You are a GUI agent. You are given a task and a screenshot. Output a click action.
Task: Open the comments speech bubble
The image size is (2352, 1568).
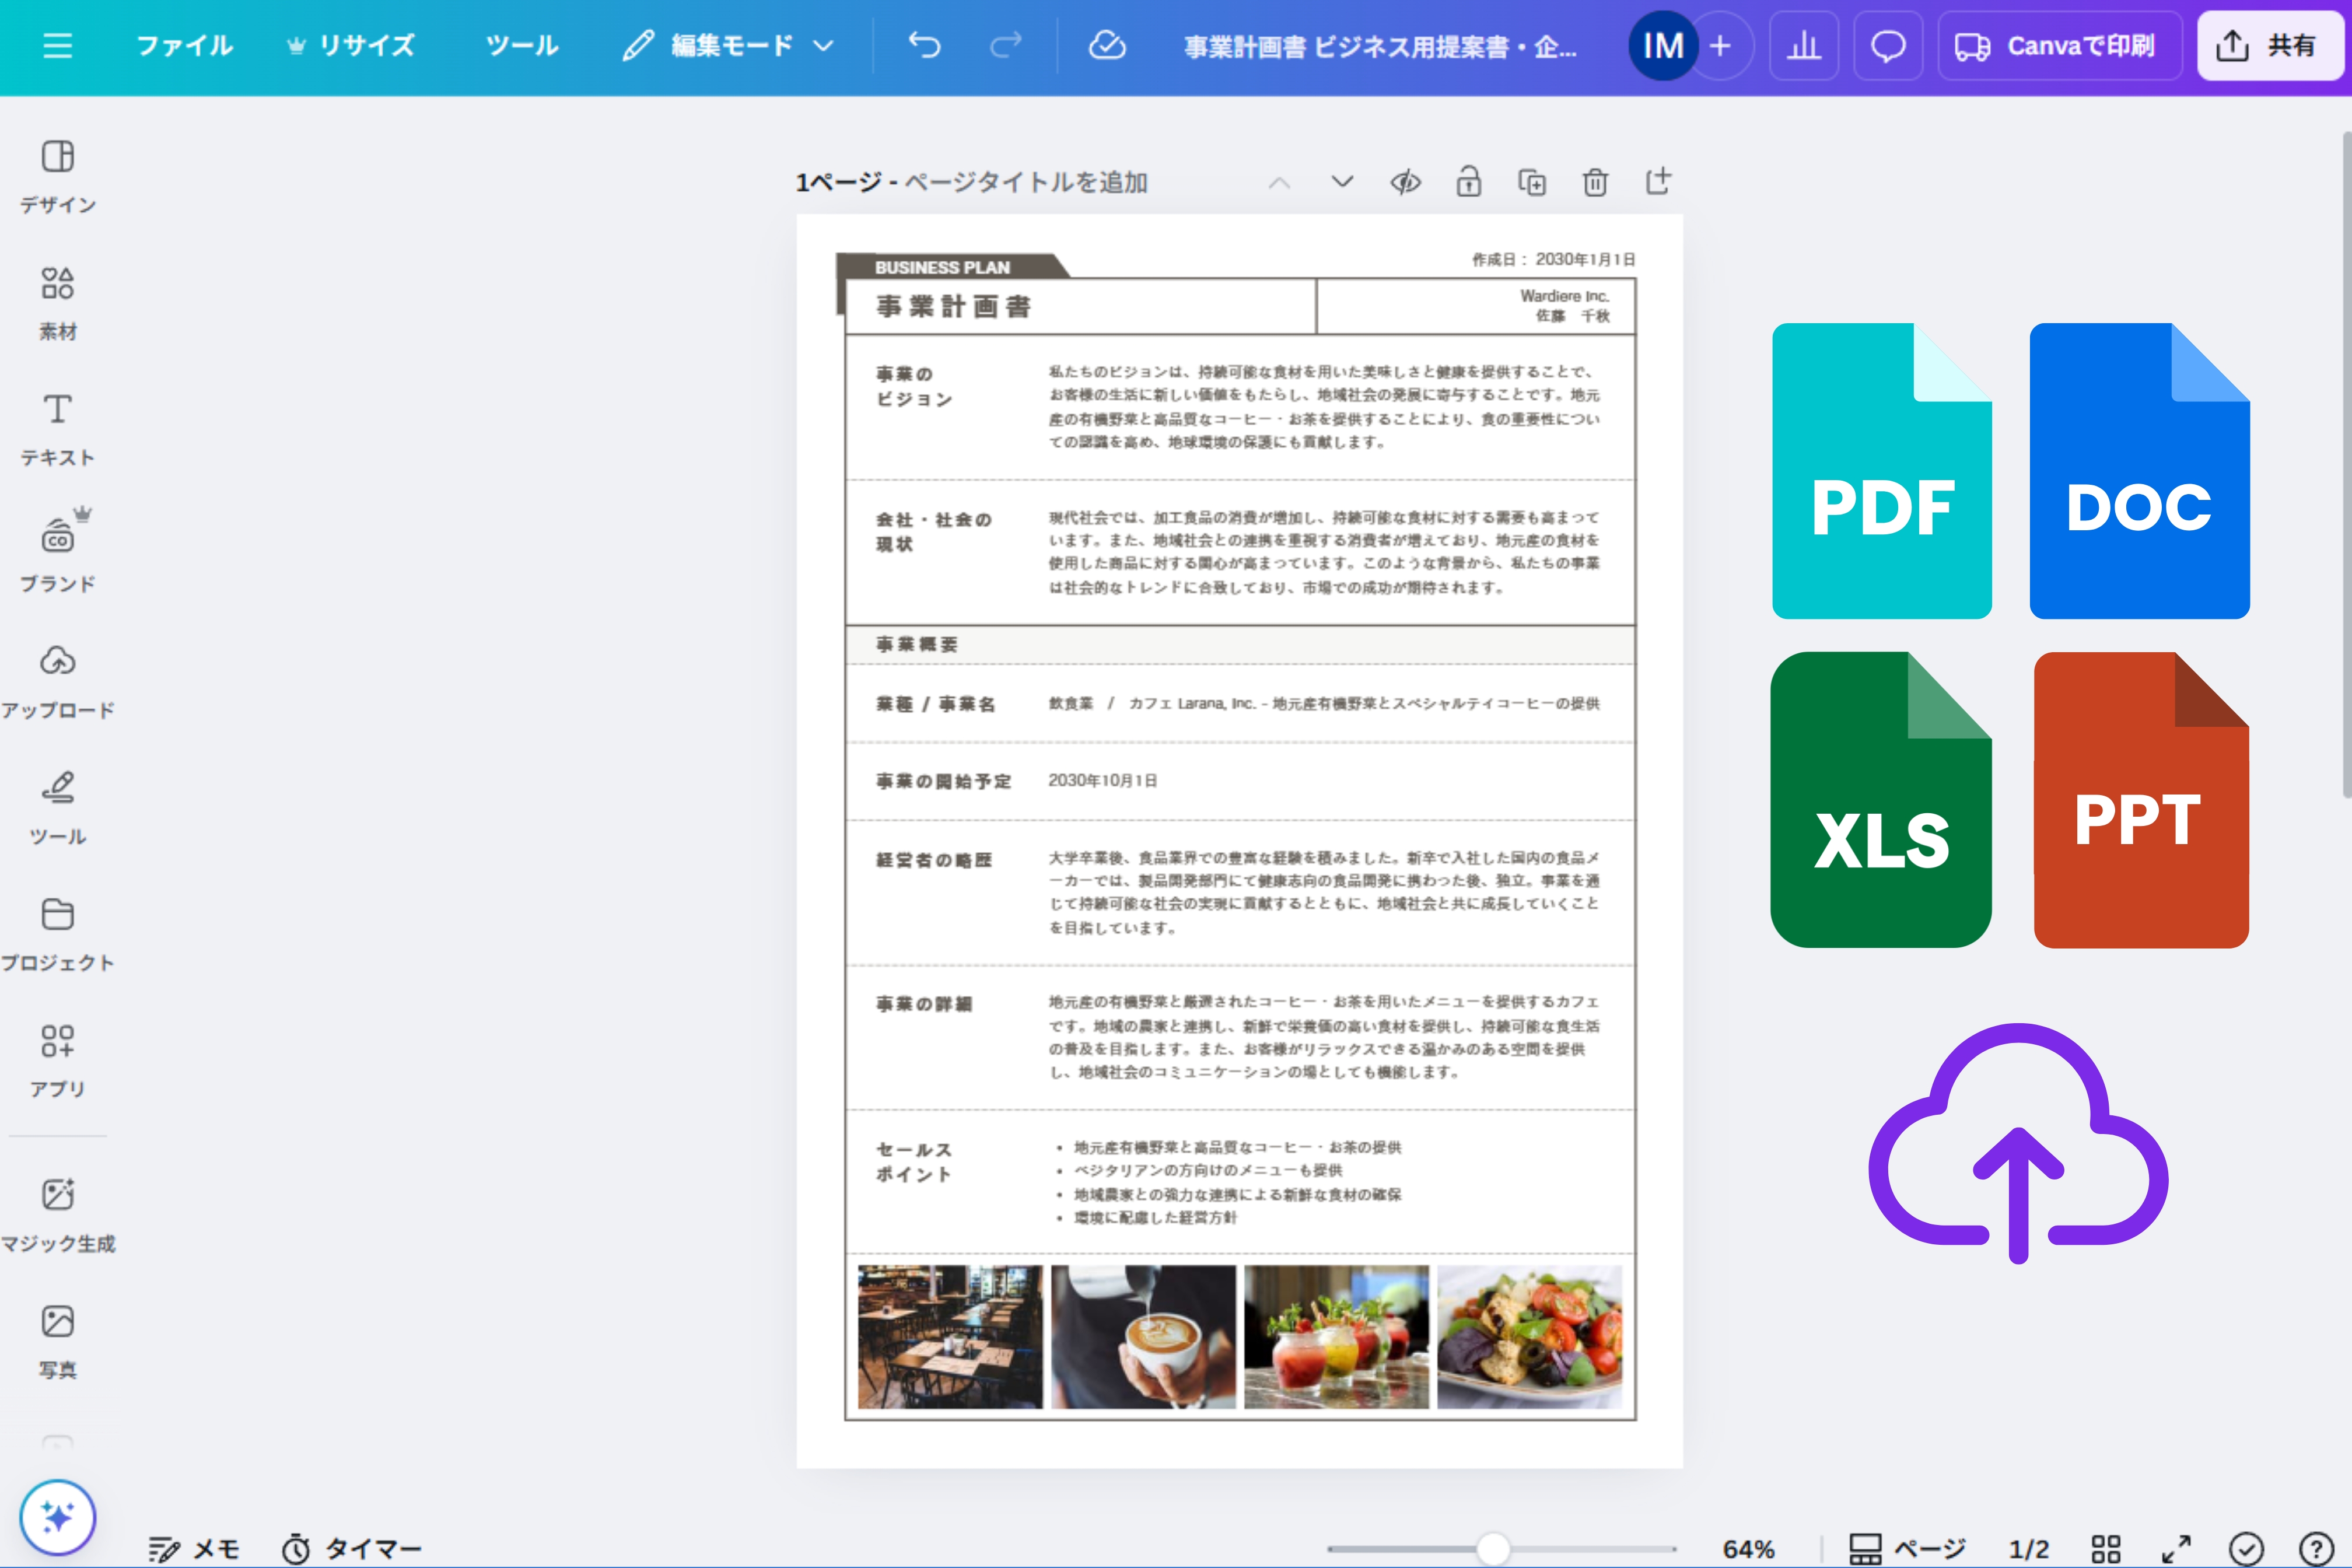1888,46
